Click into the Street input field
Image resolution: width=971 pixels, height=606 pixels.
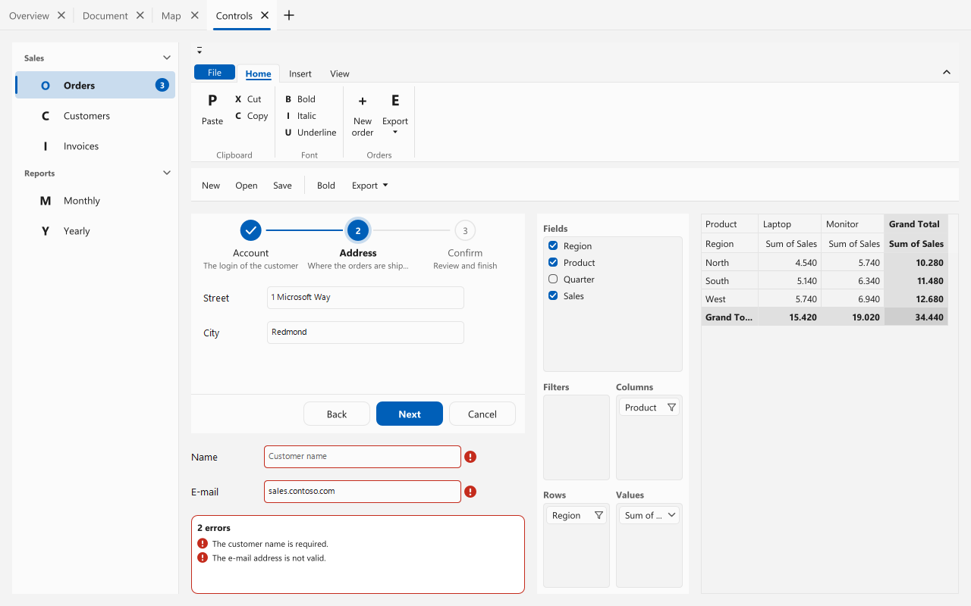[x=366, y=298]
